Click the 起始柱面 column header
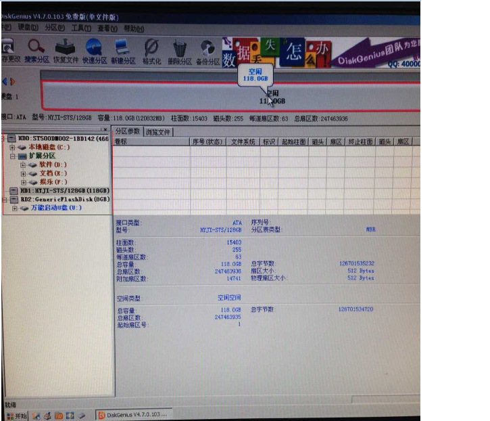 click(293, 141)
